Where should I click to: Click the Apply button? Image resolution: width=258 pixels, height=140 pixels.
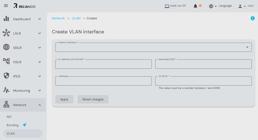64,99
